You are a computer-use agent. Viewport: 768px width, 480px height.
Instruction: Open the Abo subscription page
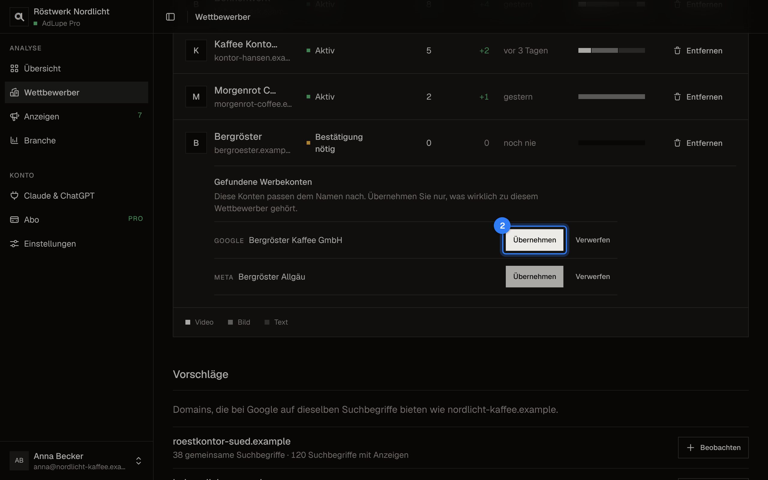76,220
